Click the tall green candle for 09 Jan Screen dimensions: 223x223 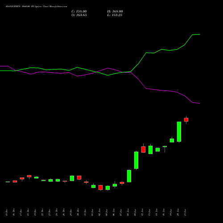(136, 160)
